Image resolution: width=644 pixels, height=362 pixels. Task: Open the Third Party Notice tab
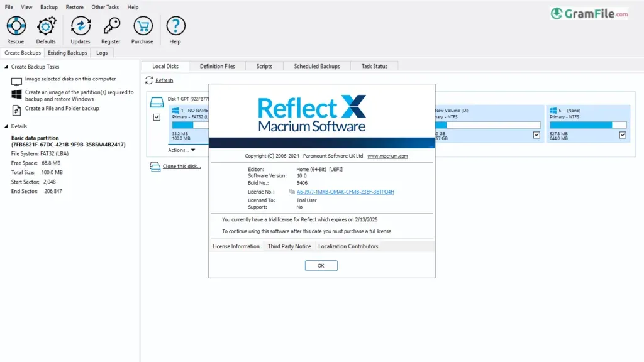click(x=289, y=246)
